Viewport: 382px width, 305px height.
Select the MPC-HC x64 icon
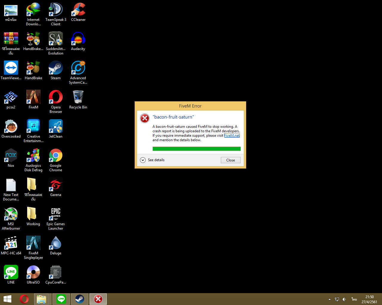click(11, 245)
